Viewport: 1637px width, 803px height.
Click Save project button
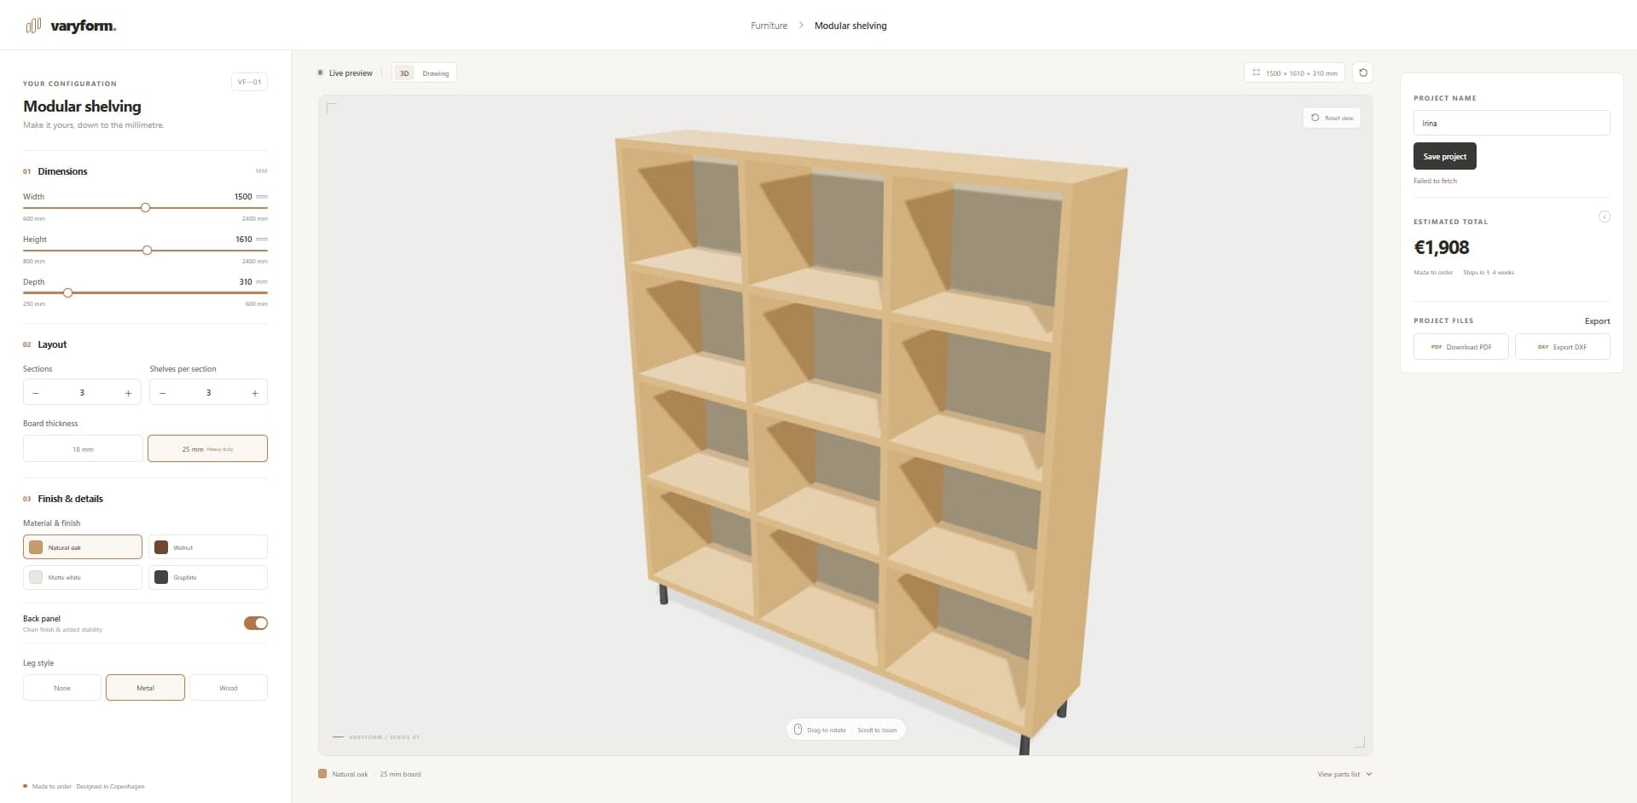[1444, 157]
